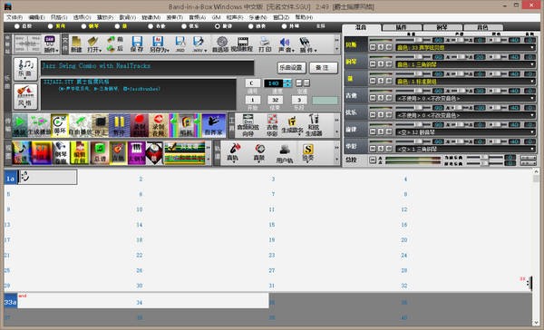The width and height of the screenshot is (544, 330).
Task: Open the 风格 style picker dropdown
Action: 25,97
